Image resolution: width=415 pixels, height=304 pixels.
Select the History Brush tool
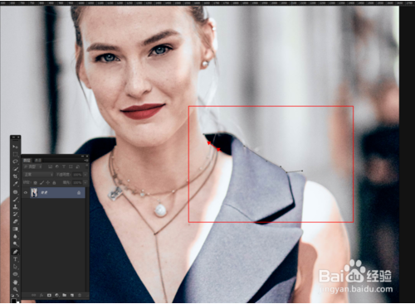pyautogui.click(x=15, y=214)
